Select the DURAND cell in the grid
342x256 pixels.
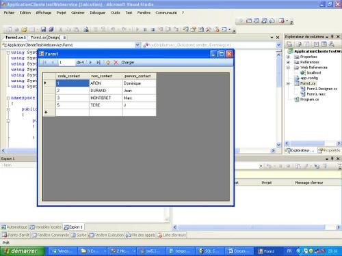click(x=106, y=91)
